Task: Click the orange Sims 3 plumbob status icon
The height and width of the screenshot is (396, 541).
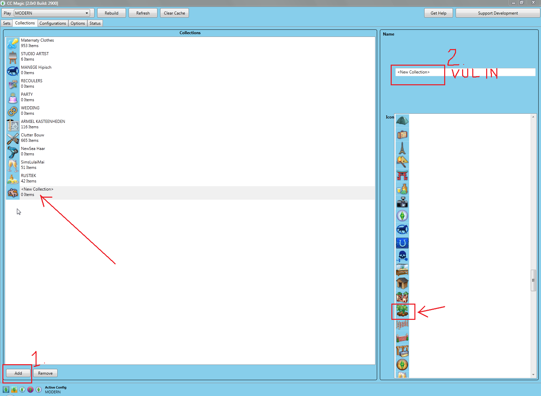Action: 14,390
